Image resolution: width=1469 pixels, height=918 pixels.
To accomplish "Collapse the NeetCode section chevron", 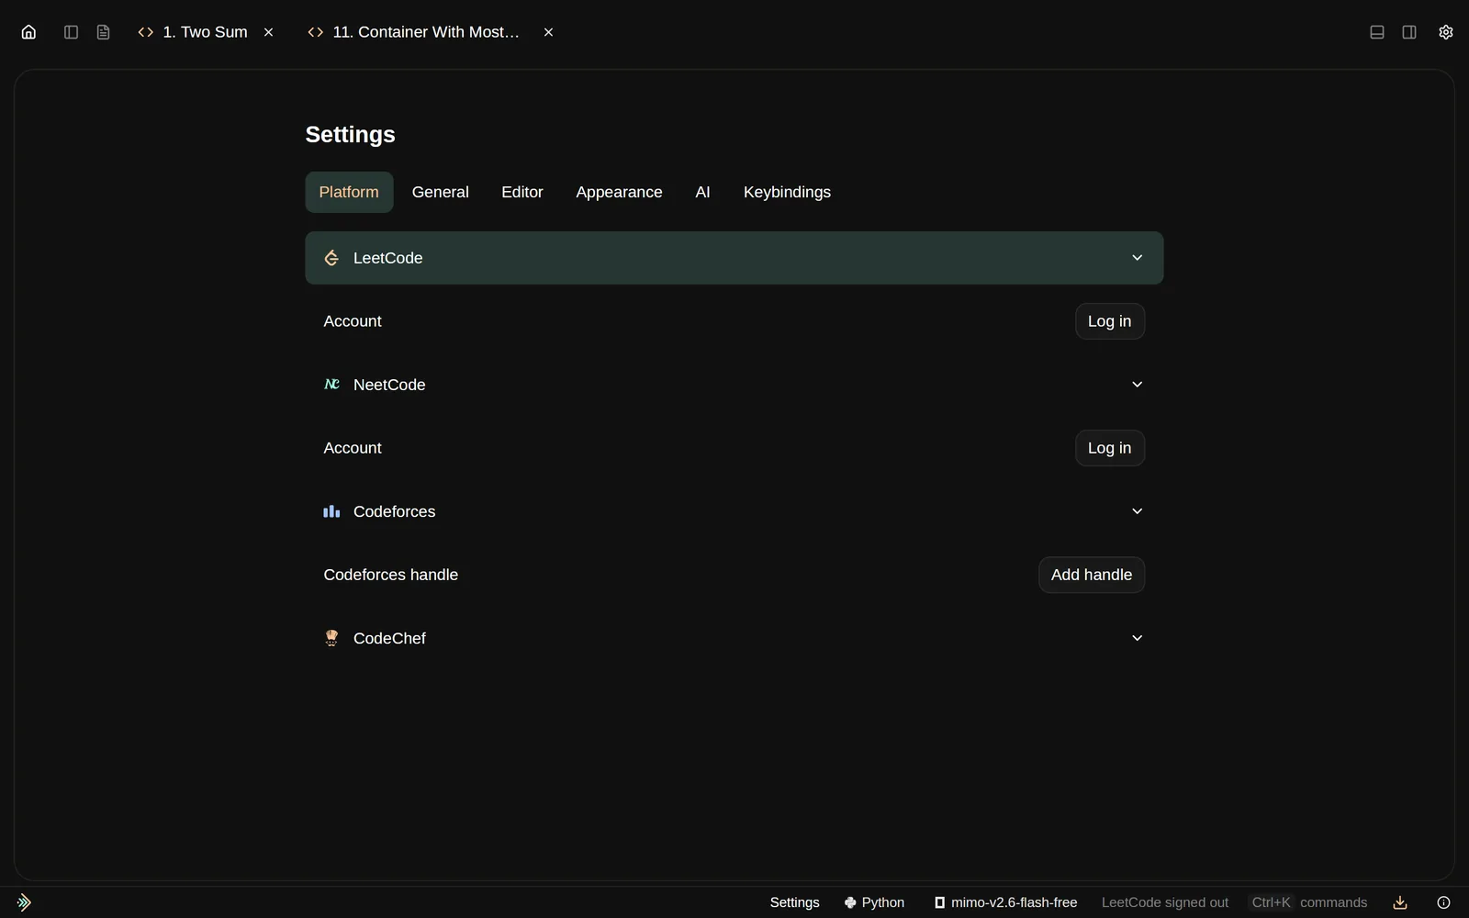I will [x=1137, y=385].
